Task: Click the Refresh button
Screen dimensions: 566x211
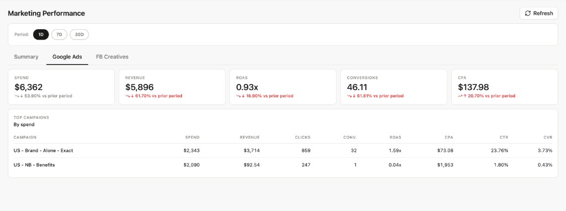Action: click(x=538, y=13)
